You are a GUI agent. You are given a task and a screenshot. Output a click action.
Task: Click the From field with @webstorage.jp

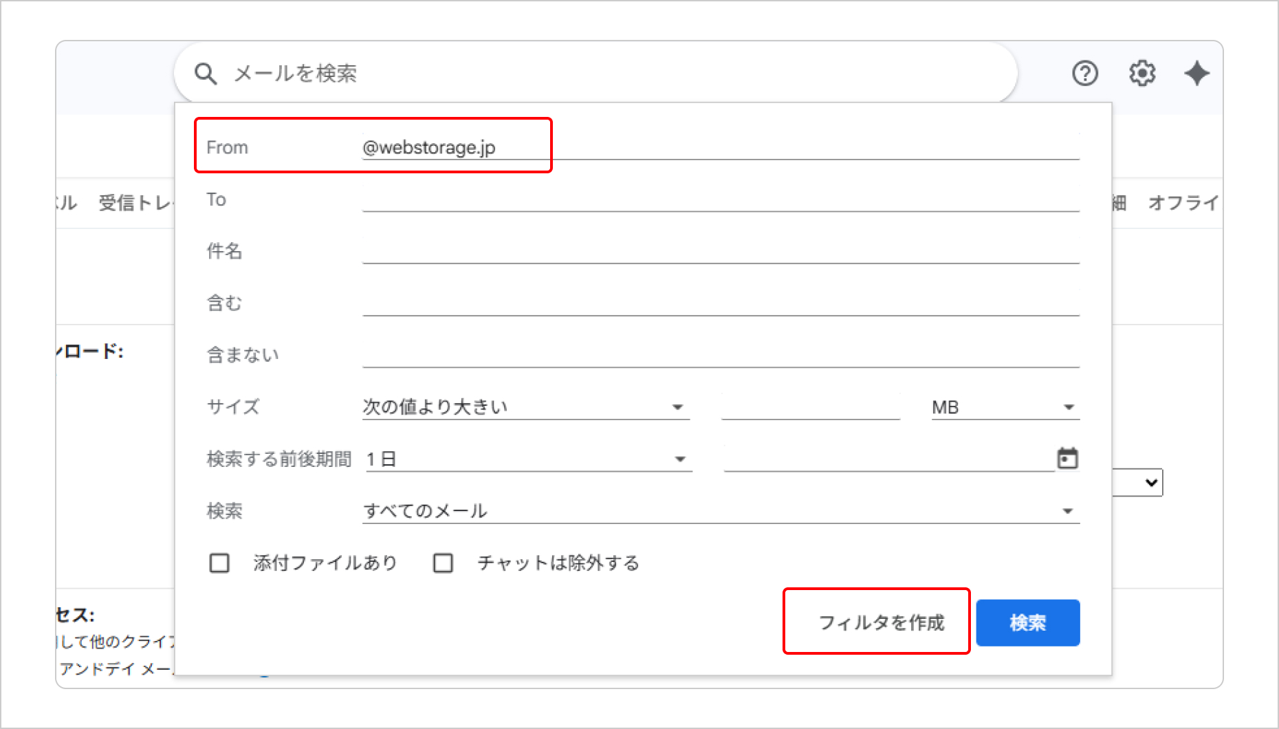[x=720, y=147]
